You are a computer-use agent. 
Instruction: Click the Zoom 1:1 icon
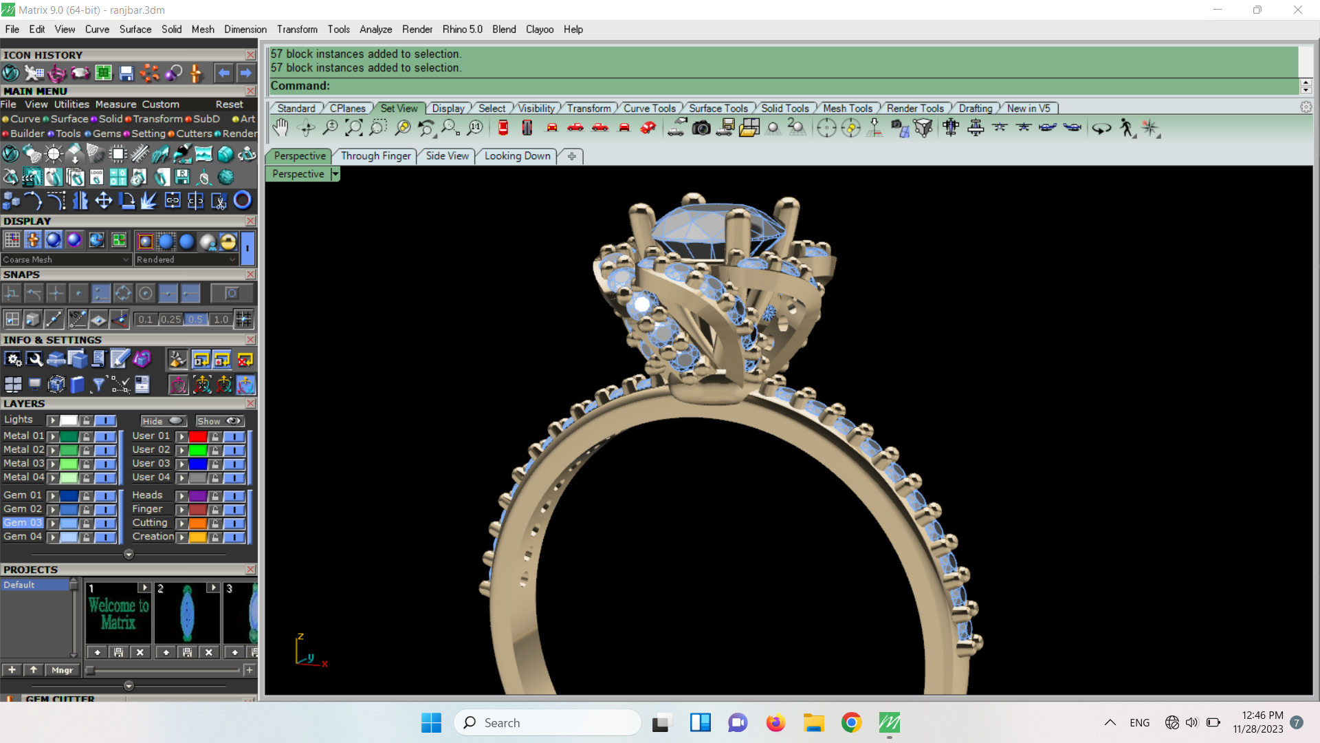coord(475,128)
